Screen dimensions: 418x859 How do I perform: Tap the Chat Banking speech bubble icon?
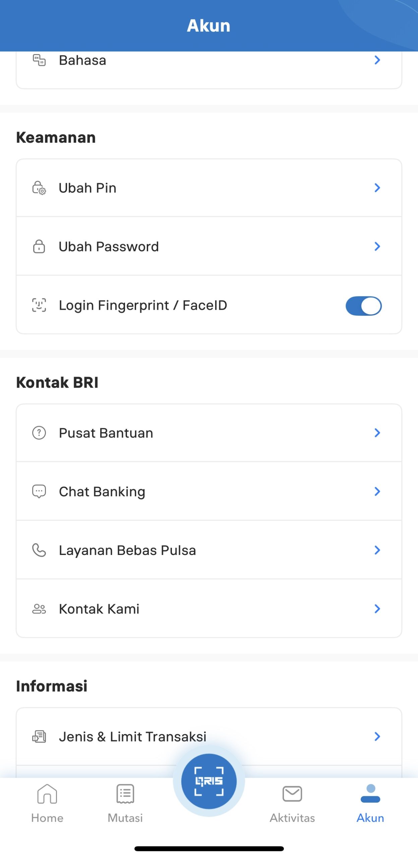click(39, 491)
